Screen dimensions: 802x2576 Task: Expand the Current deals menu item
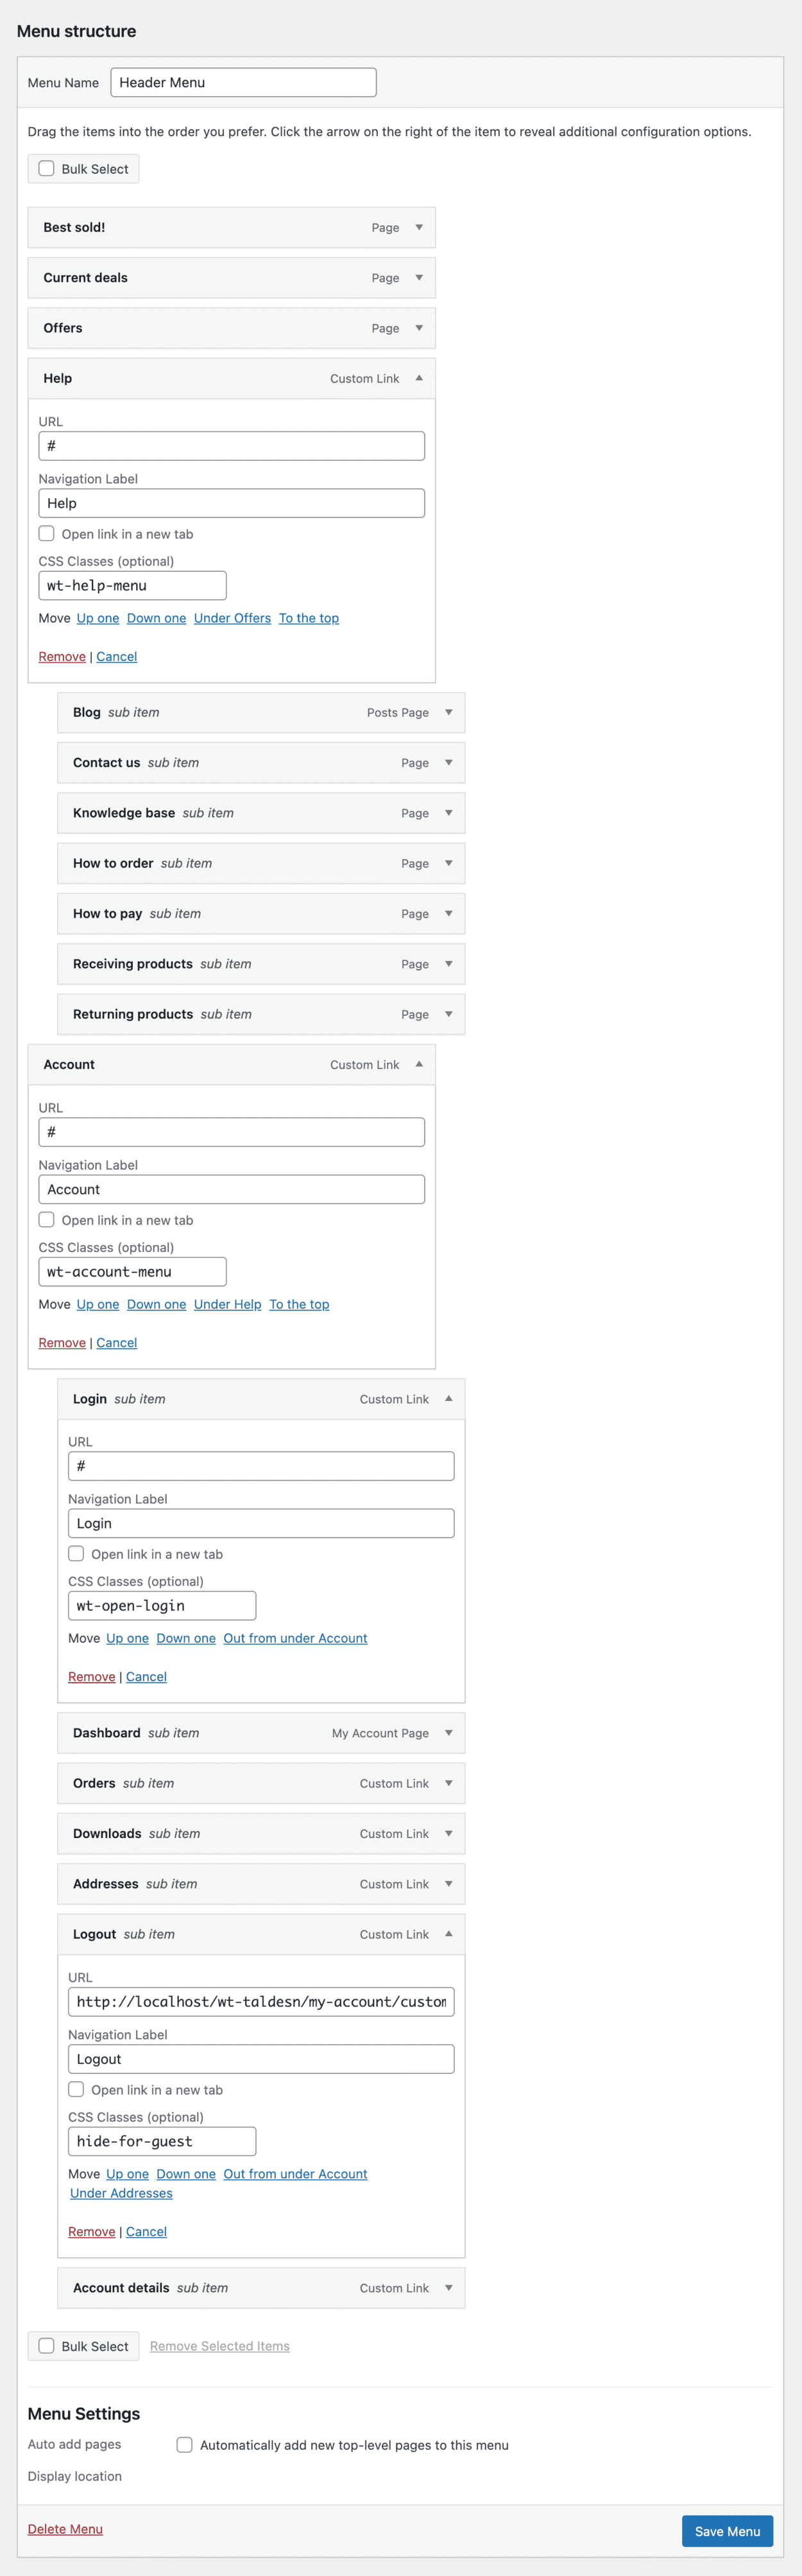pos(419,277)
